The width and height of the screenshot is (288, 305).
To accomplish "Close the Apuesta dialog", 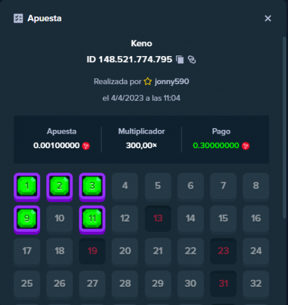I will 268,18.
